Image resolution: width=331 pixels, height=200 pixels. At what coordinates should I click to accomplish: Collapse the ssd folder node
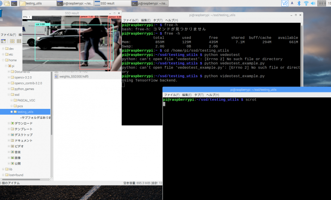click(x=9, y=94)
